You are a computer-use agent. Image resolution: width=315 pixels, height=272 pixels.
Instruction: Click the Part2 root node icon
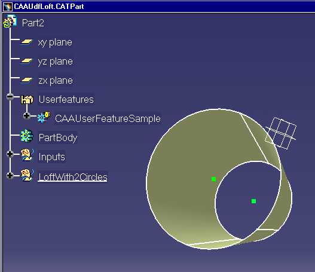(10, 22)
